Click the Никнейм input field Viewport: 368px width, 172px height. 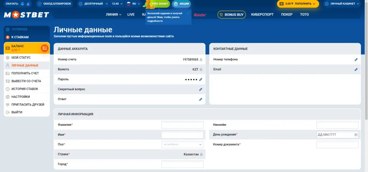tap(337, 125)
